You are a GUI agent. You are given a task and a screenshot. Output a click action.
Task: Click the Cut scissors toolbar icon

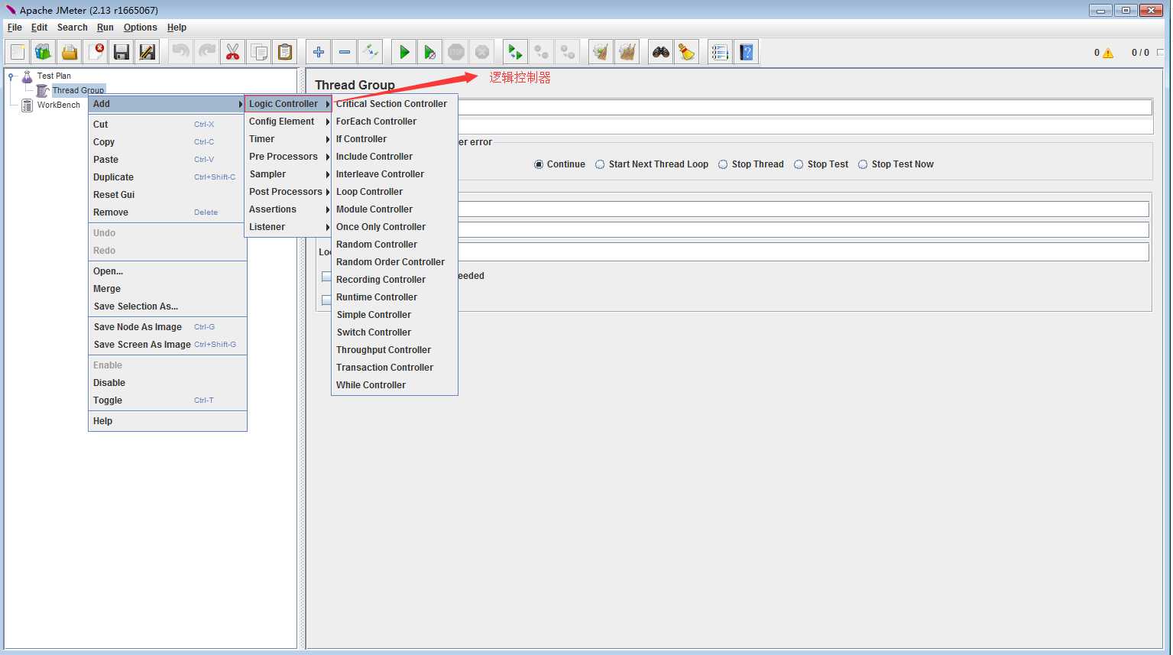click(233, 52)
